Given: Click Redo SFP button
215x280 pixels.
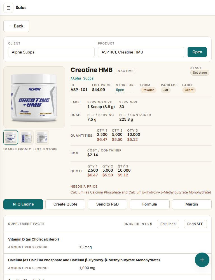Looking at the screenshot, I should point(195,224).
